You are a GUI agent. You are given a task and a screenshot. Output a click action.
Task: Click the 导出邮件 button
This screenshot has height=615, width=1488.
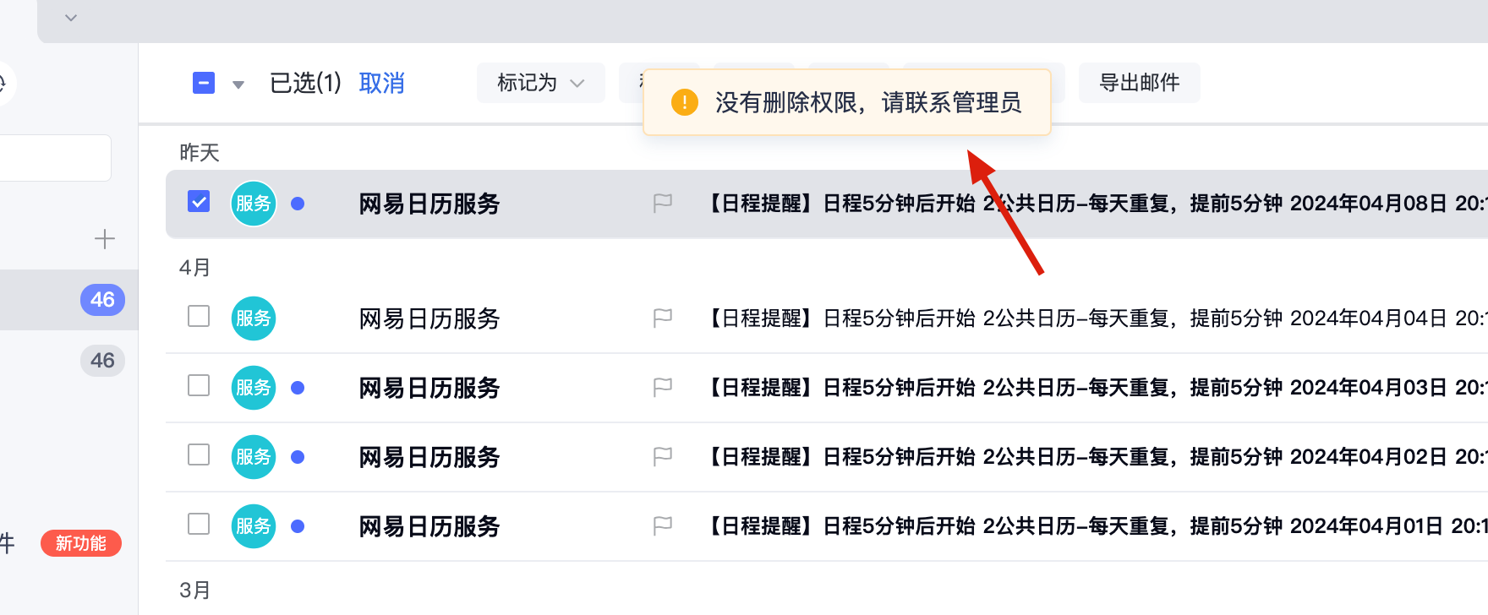[1139, 83]
